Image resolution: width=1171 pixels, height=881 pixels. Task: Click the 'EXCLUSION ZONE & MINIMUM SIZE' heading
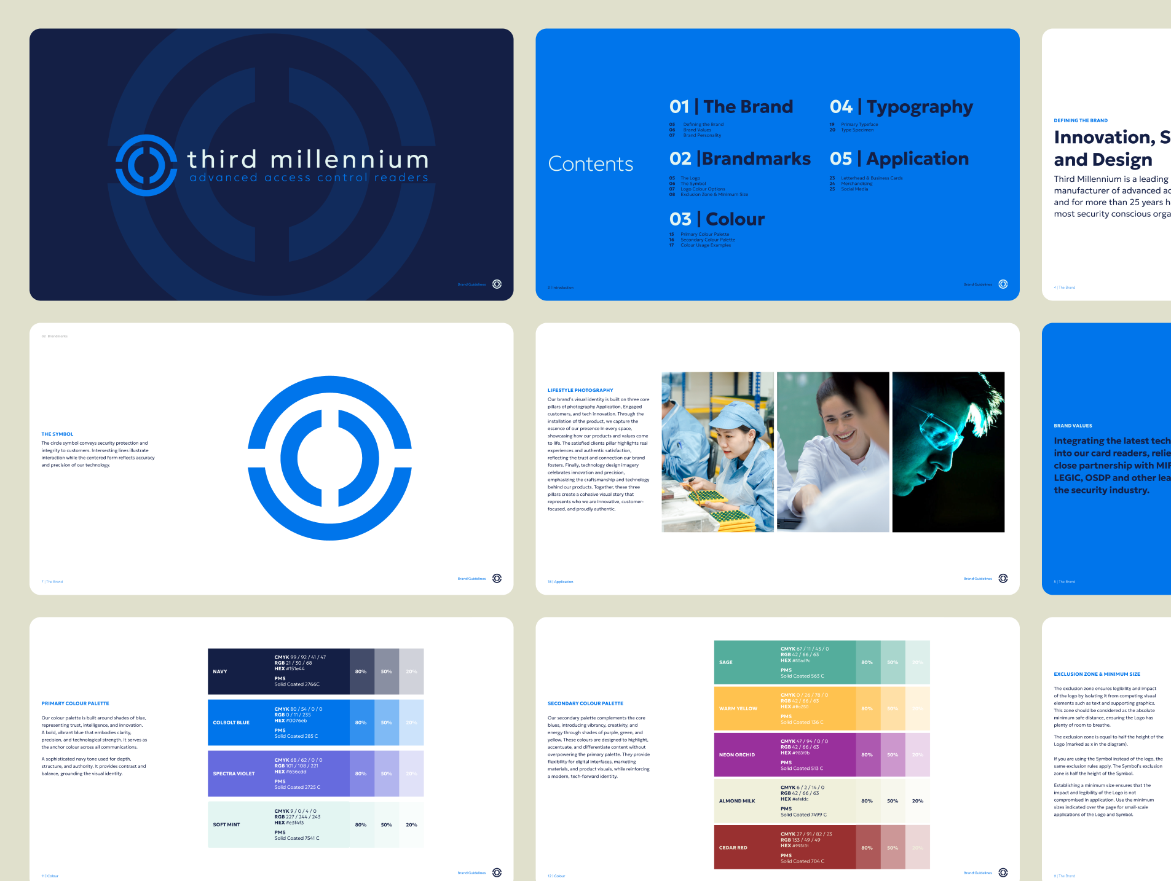coord(1097,674)
